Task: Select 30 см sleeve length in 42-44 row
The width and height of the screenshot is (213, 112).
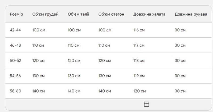Action: 180,30
